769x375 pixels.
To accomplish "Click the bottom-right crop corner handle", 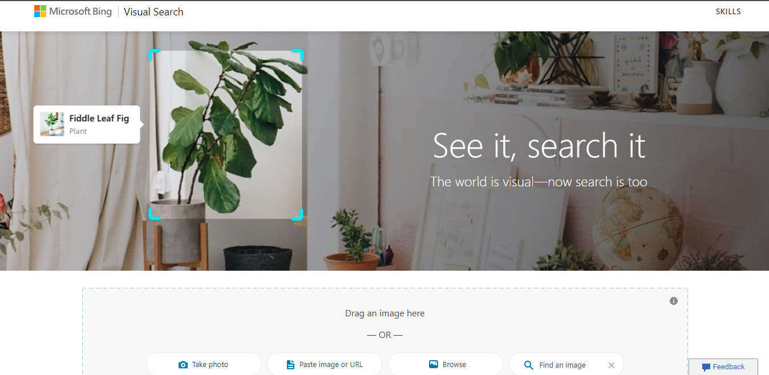I will 298,214.
